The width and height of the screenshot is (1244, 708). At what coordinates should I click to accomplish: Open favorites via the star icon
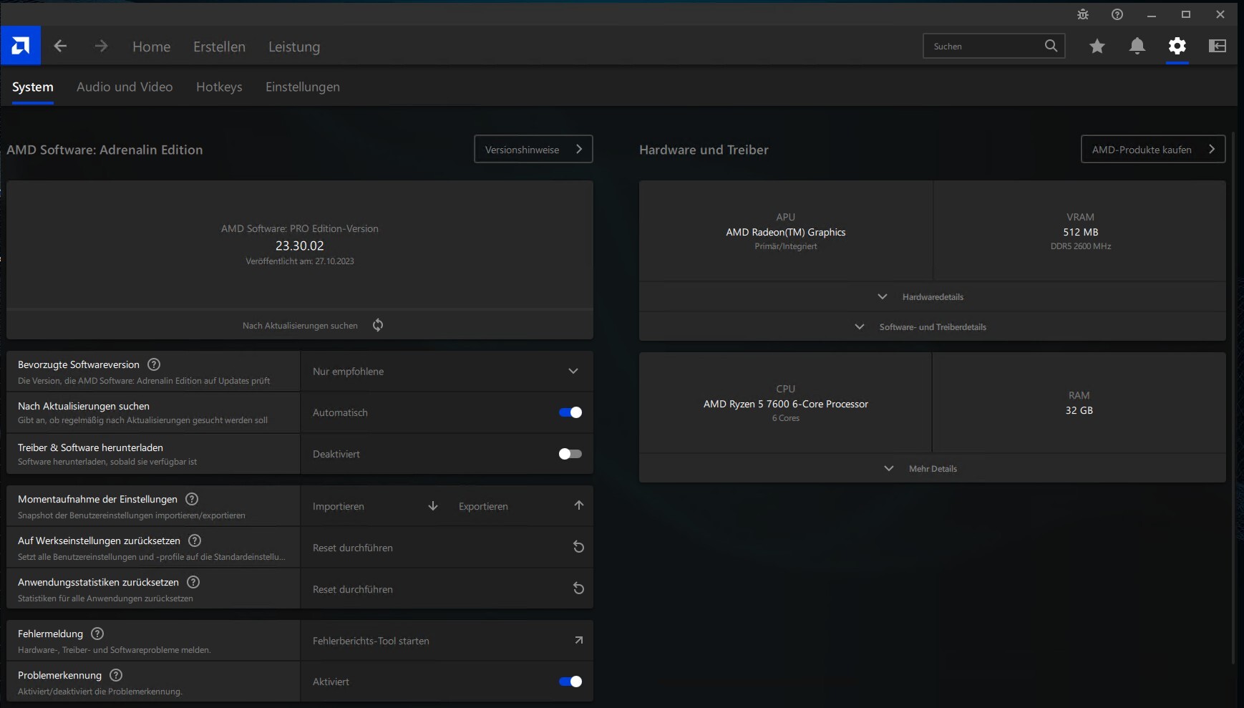(x=1097, y=46)
